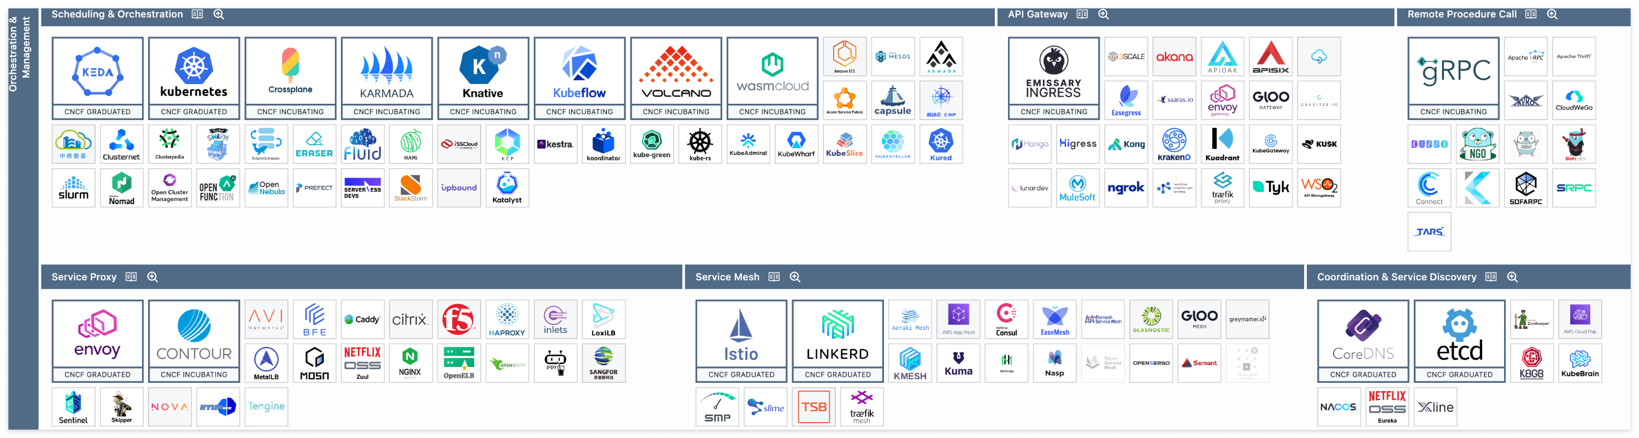Click the Service Proxy heading text
1639x438 pixels.
(84, 277)
